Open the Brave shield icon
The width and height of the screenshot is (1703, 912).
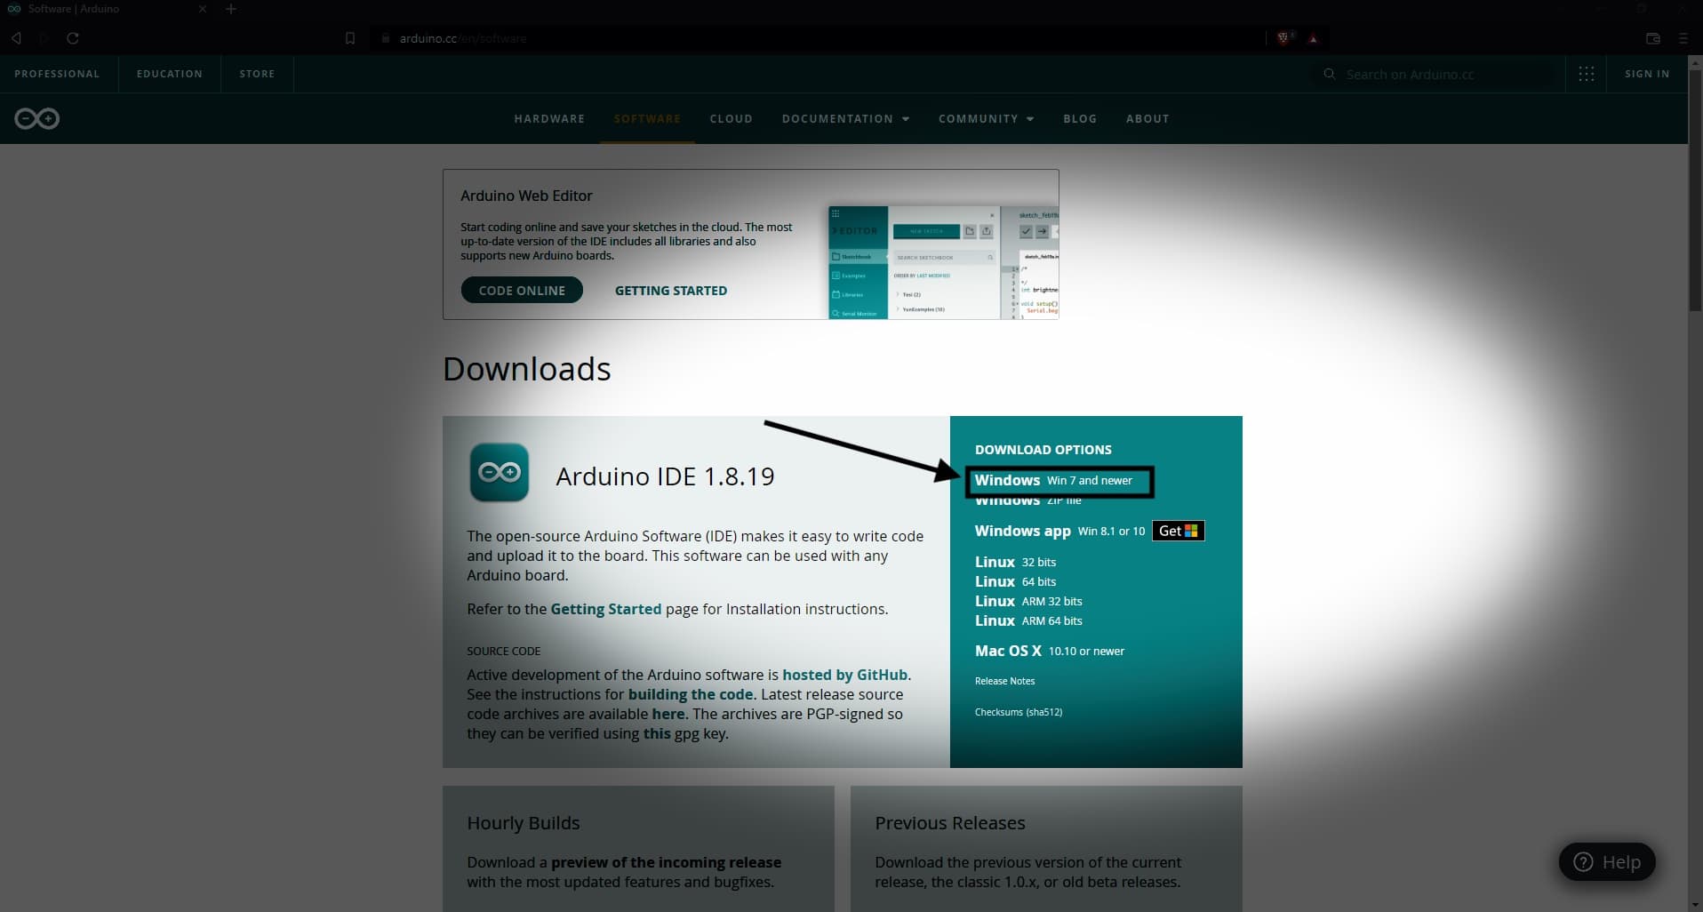(1283, 38)
